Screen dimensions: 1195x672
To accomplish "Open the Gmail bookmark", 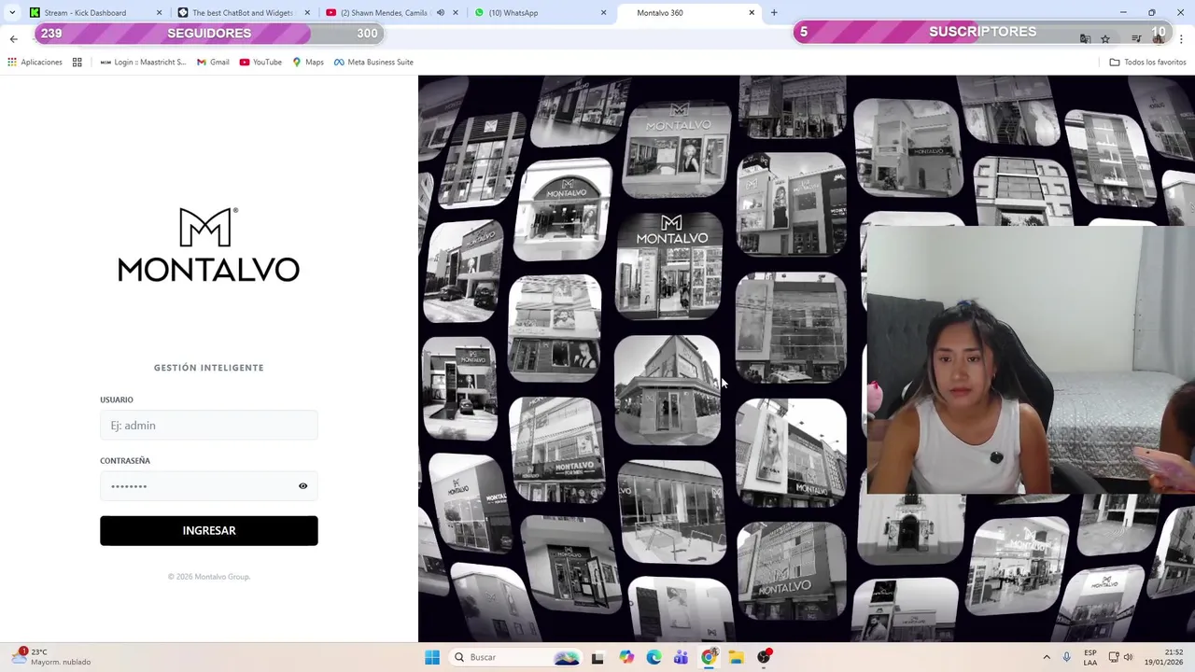I will 213,63.
